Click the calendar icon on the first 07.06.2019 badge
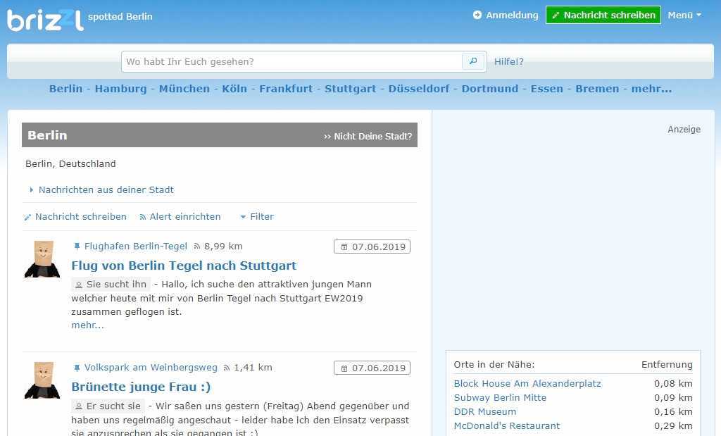 click(344, 247)
